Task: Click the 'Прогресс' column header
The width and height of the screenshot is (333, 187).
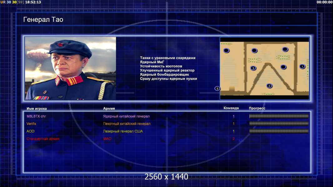Action: [x=257, y=108]
